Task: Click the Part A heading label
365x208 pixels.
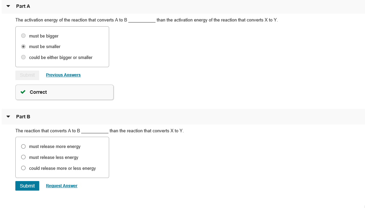Action: coord(23,6)
